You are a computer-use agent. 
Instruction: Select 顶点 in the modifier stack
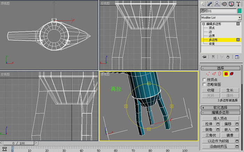tap(212, 28)
